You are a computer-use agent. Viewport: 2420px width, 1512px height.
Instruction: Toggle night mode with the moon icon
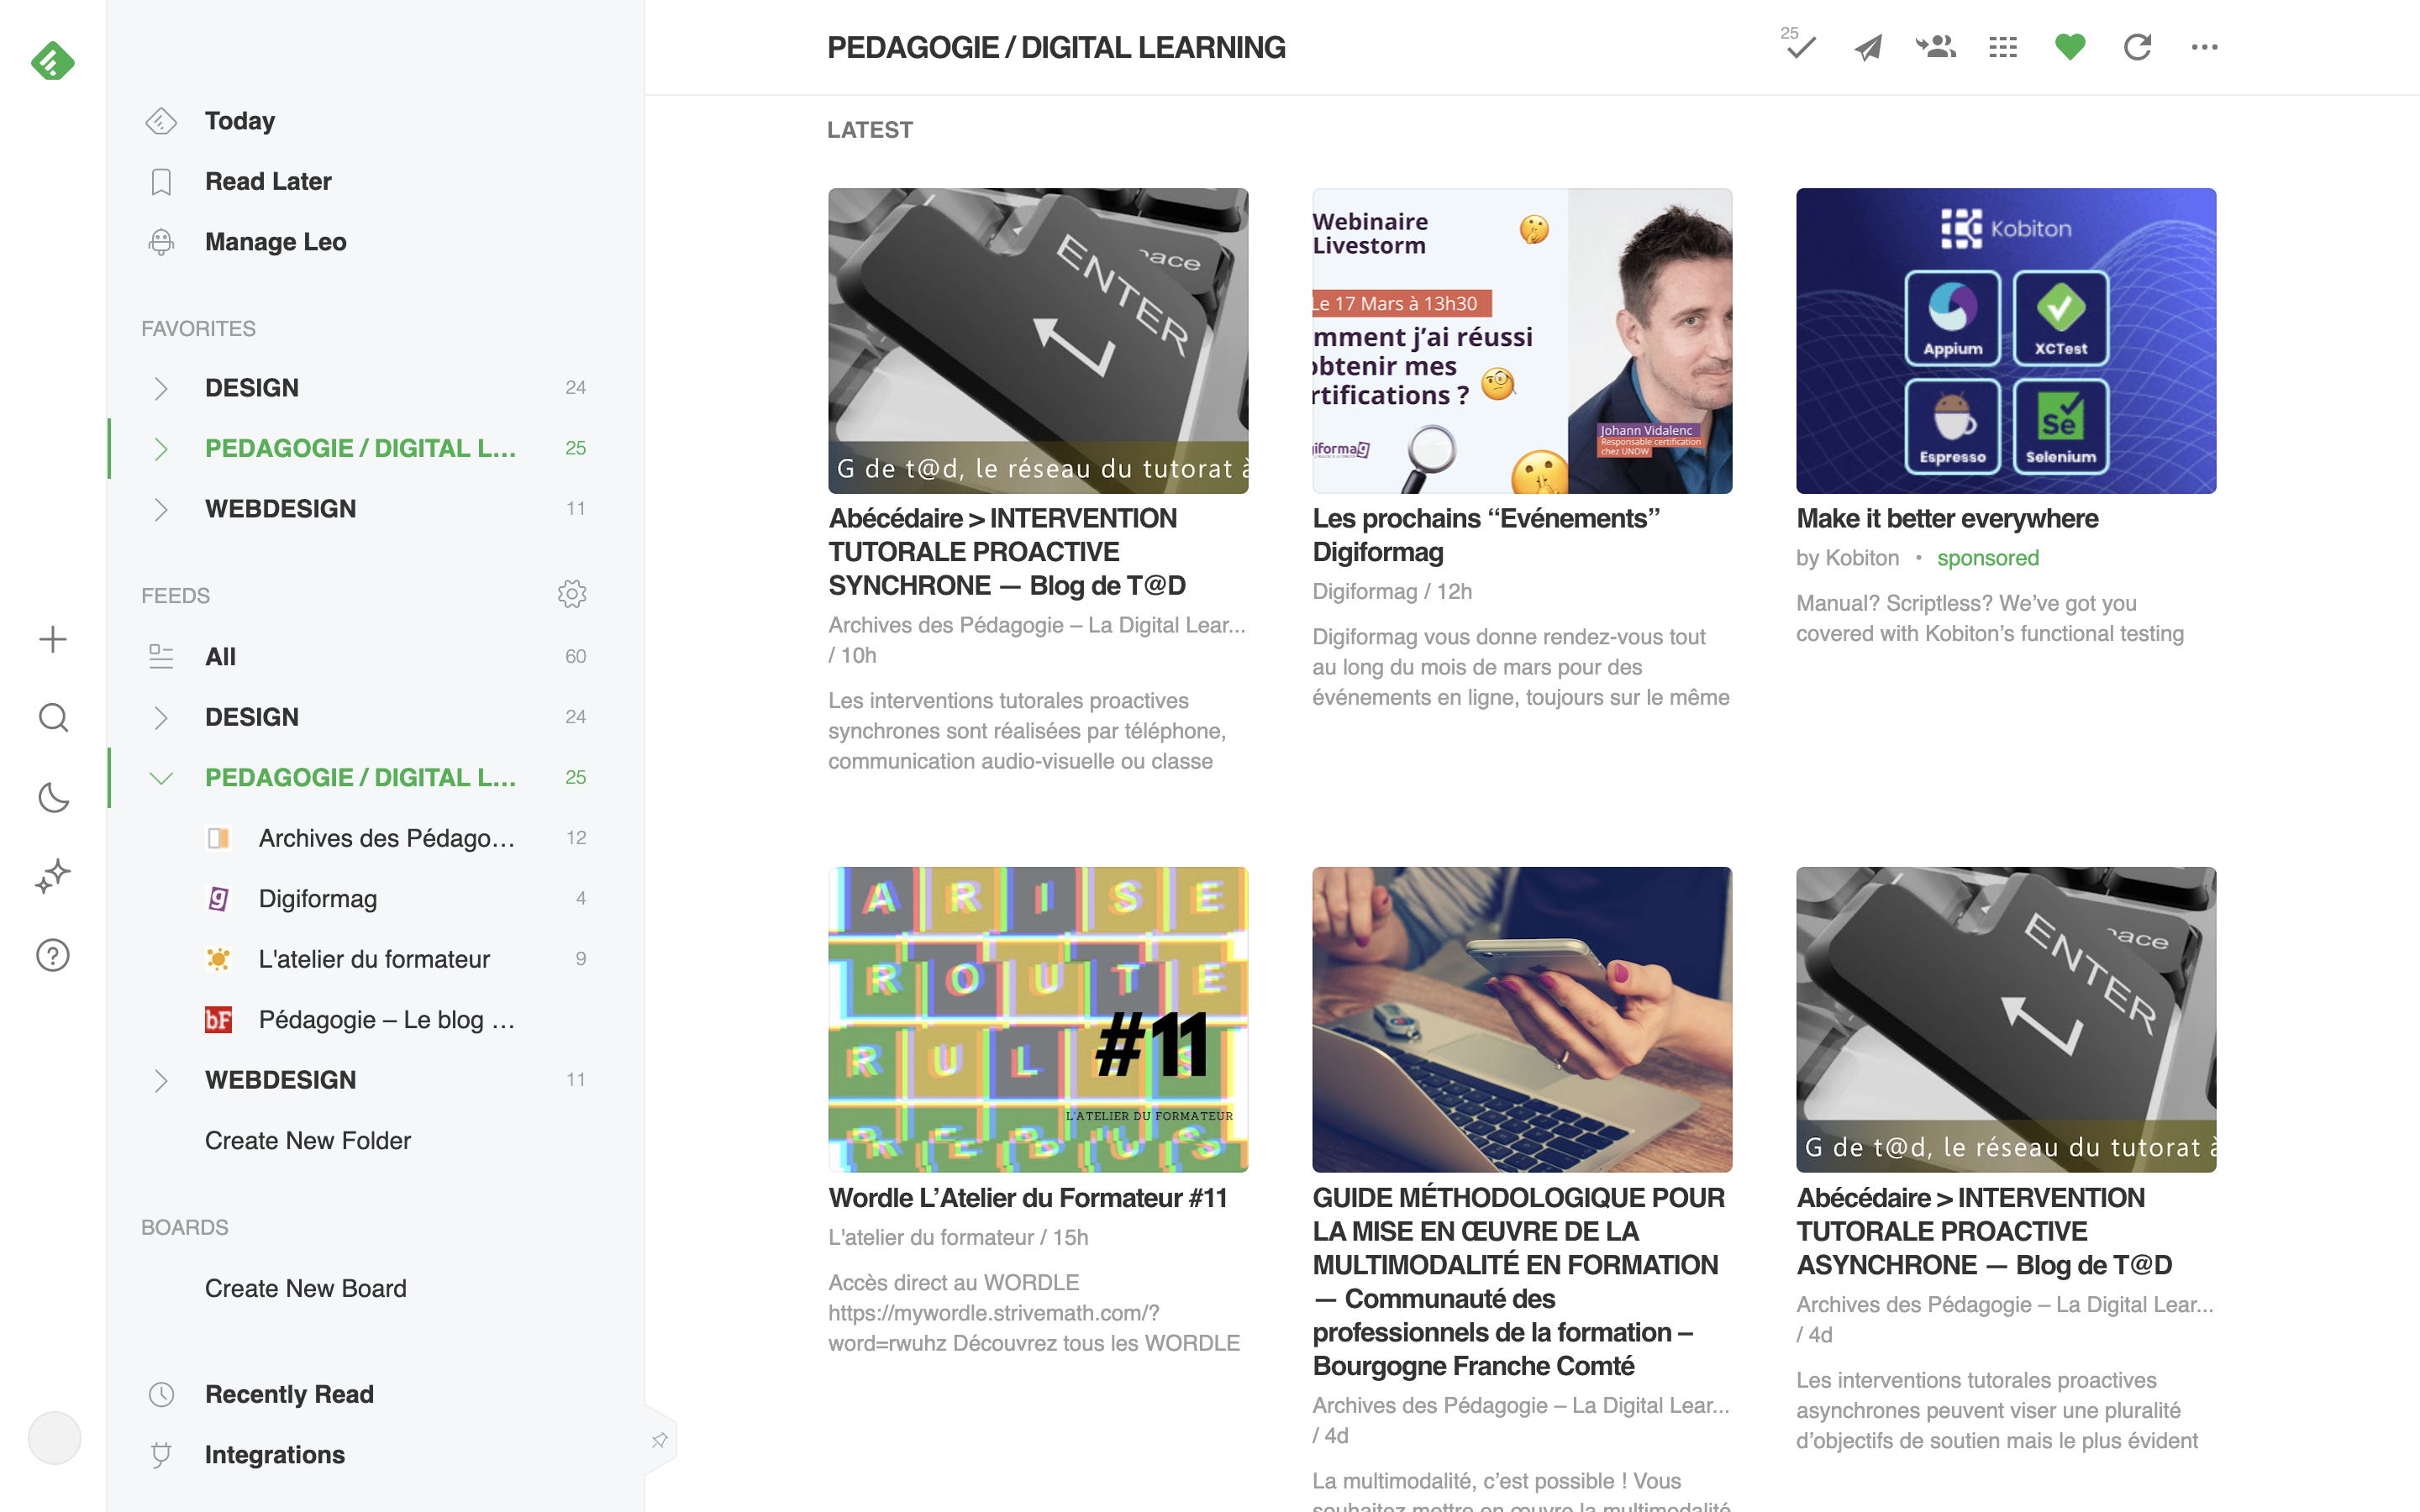click(x=53, y=797)
